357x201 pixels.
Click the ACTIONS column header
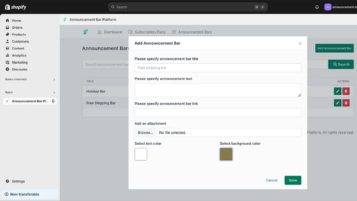tap(343, 81)
